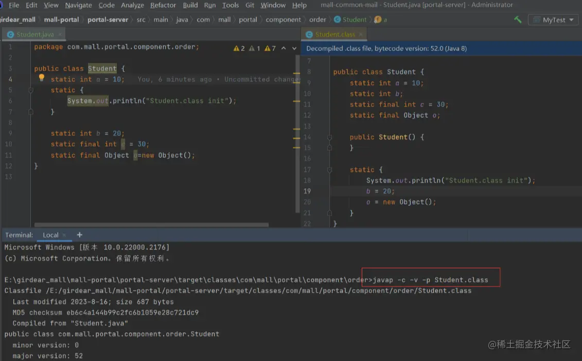Open the Tools menu
This screenshot has height=361, width=582.
231,5
